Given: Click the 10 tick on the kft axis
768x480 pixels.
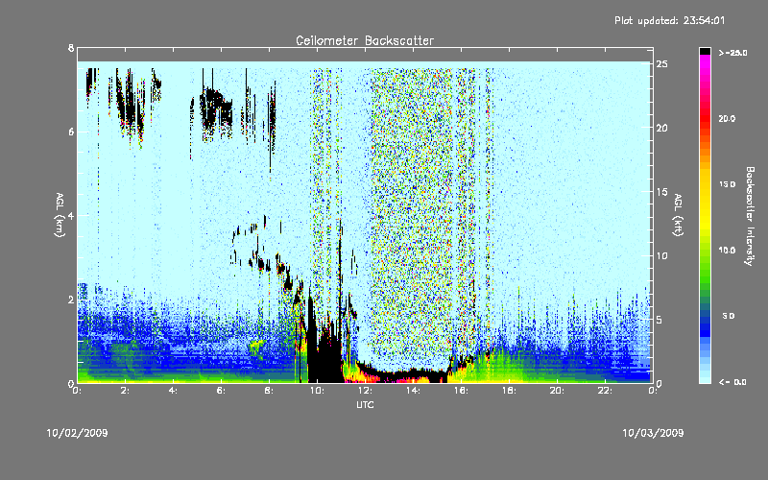Looking at the screenshot, I should (x=661, y=255).
